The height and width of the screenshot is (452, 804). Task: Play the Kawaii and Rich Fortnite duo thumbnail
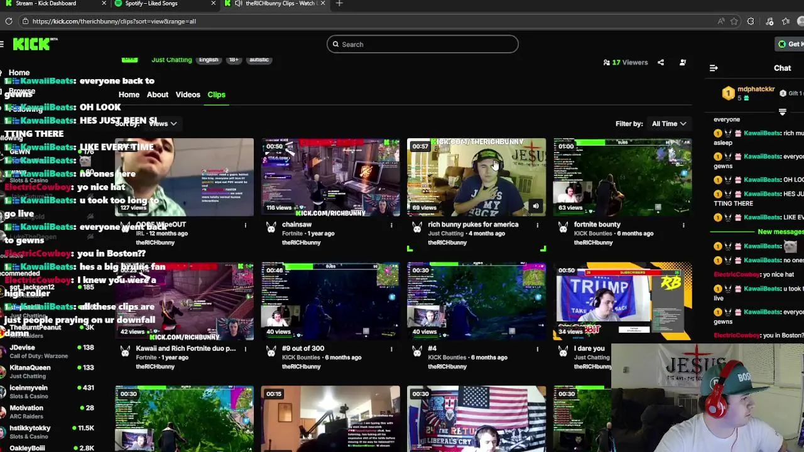click(184, 301)
